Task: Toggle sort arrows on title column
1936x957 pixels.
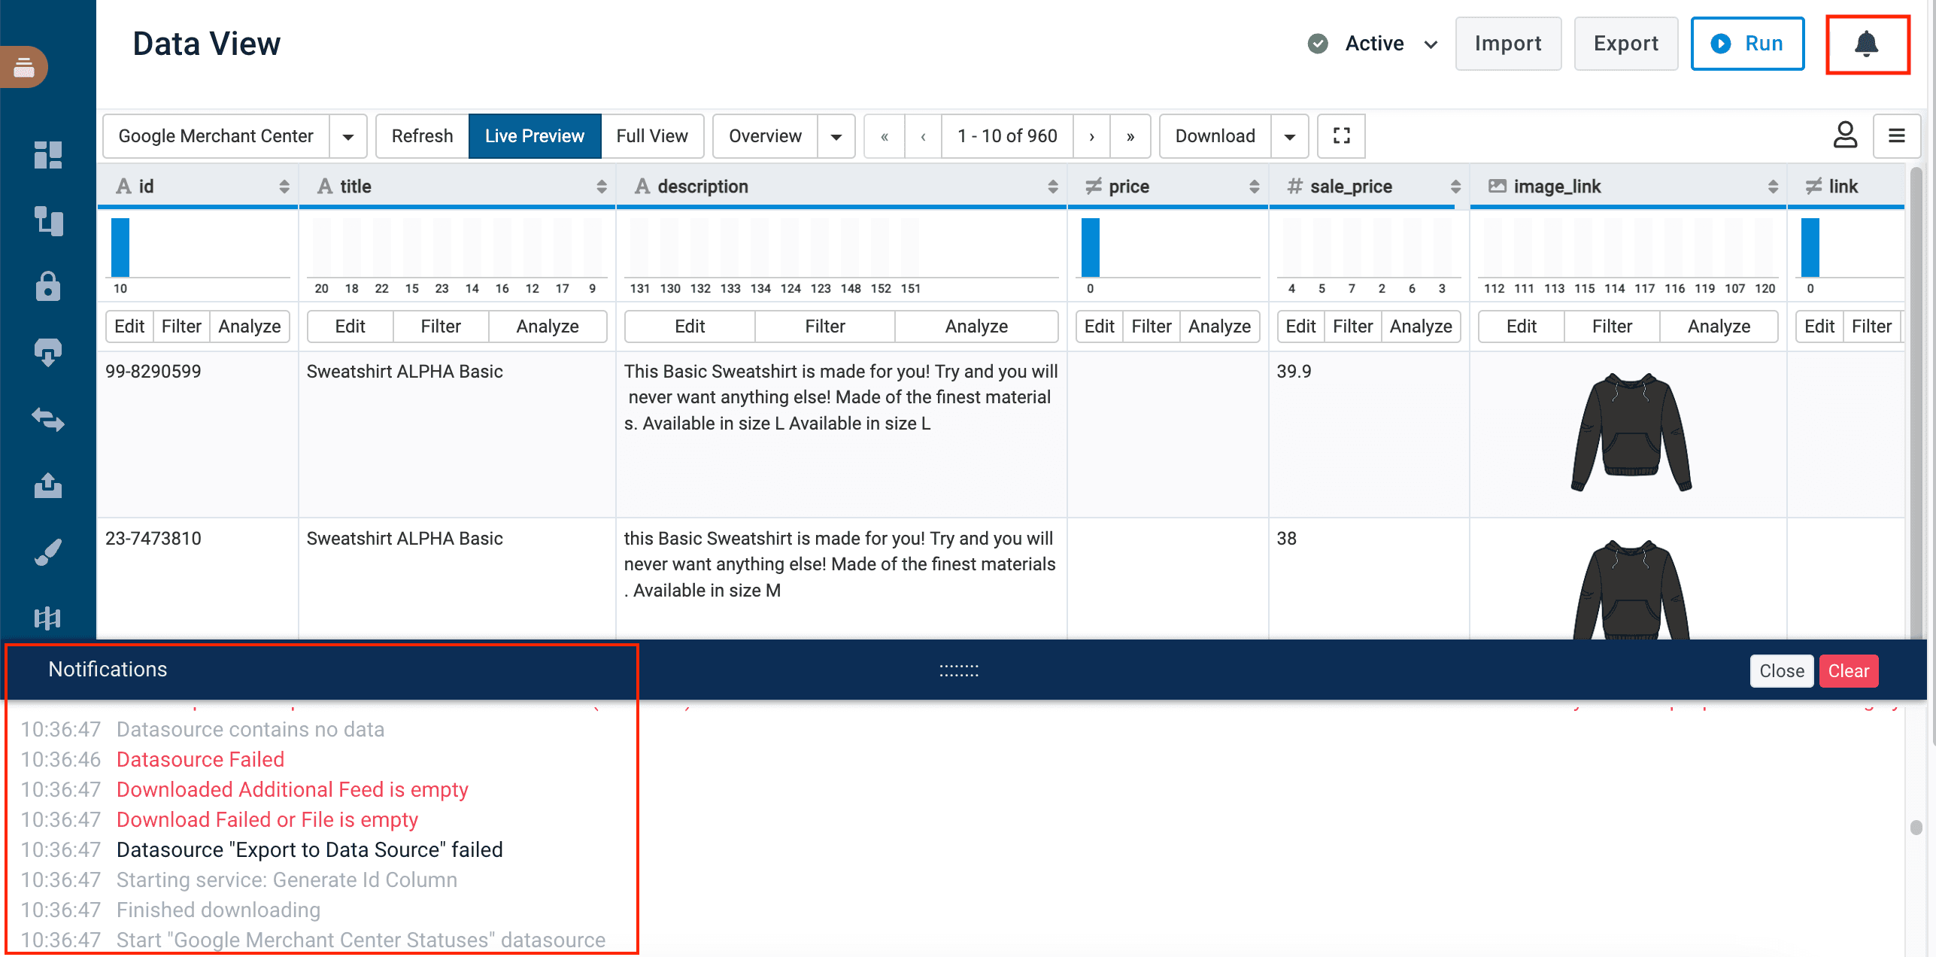Action: point(601,187)
